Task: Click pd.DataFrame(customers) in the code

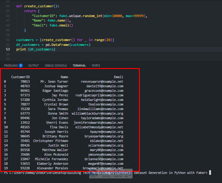Action: pyautogui.click(x=68, y=45)
